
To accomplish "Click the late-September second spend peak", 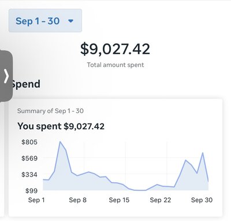I will [203, 153].
